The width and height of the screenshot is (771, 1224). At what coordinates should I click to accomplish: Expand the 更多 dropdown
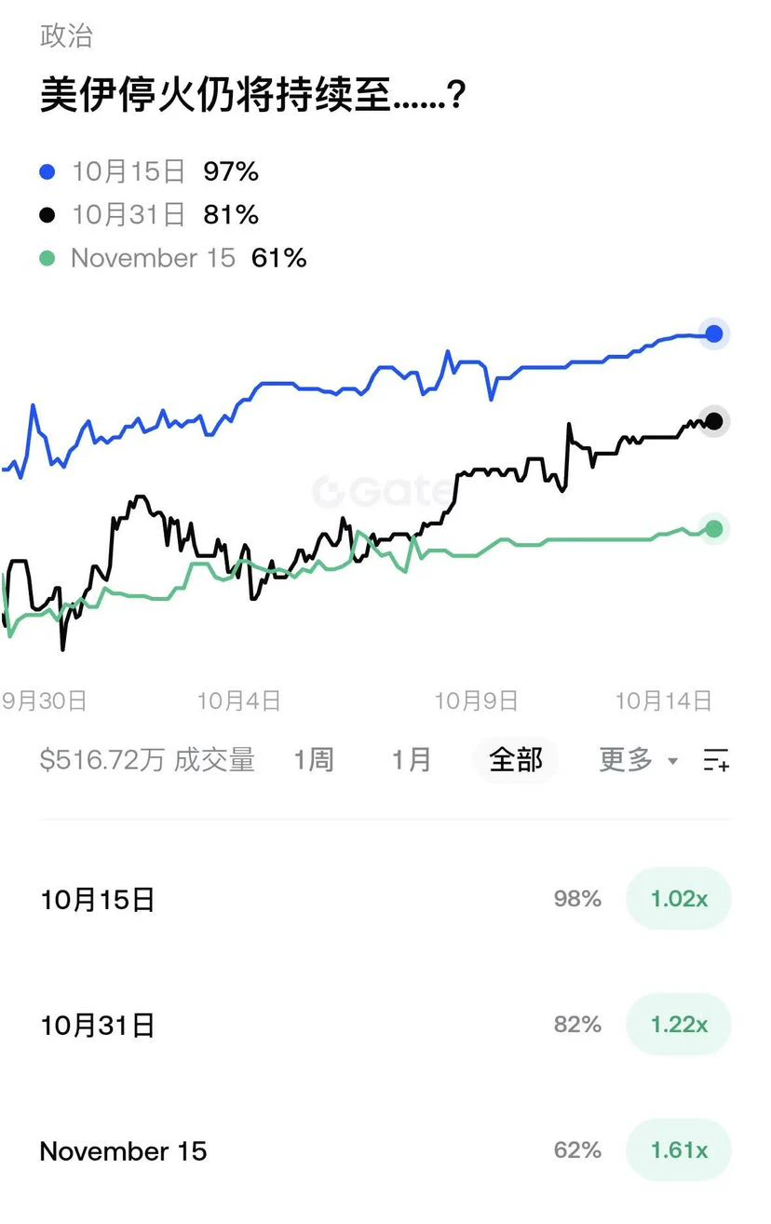tap(639, 760)
